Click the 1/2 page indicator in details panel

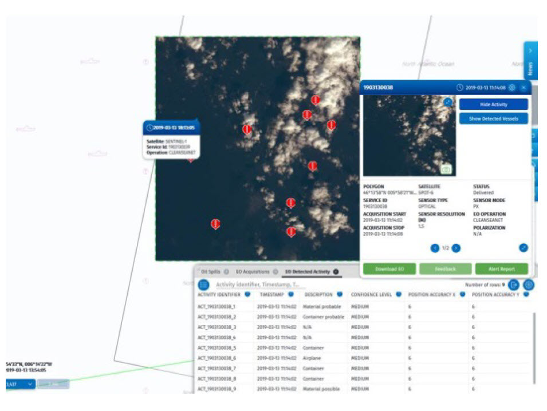[446, 248]
